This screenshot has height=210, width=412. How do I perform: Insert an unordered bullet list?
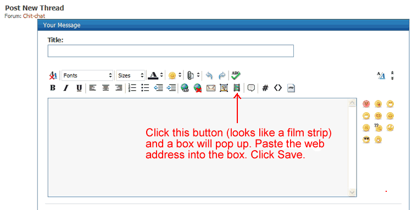click(145, 88)
